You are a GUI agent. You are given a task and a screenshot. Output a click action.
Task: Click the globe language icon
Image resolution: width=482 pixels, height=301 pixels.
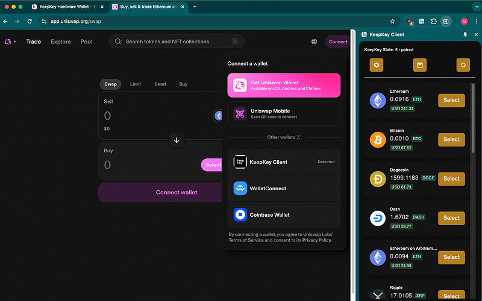point(314,42)
